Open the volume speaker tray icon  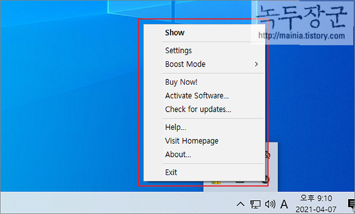[x=270, y=204]
